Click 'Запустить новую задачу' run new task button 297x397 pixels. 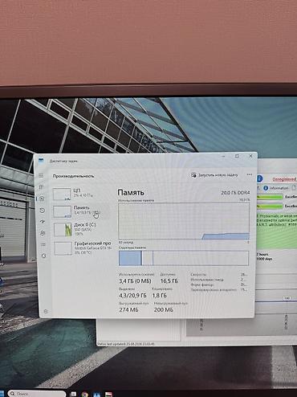(214, 175)
